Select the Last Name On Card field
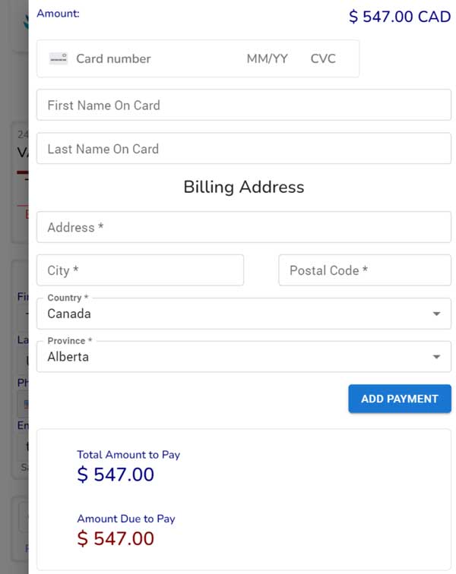Image resolution: width=456 pixels, height=574 pixels. click(244, 148)
